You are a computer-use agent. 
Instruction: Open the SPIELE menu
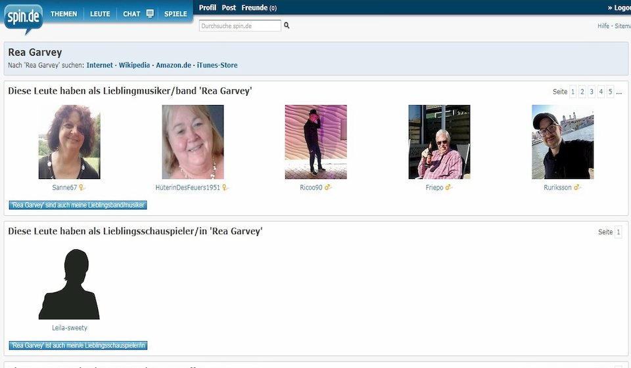click(x=175, y=14)
